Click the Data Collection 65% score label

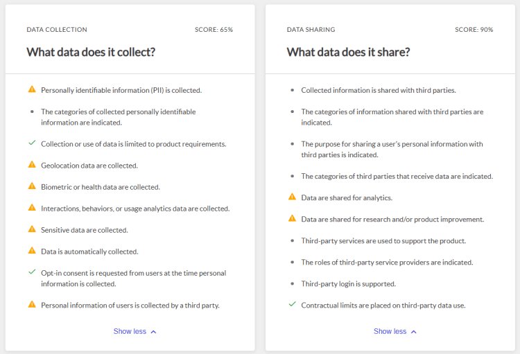point(214,30)
